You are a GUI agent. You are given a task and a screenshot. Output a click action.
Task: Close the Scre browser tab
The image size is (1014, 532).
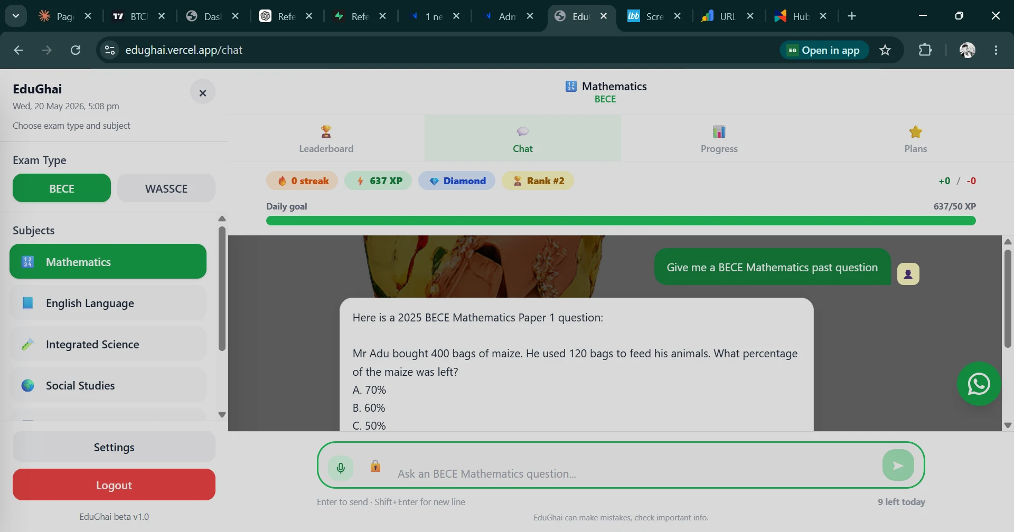pyautogui.click(x=677, y=16)
